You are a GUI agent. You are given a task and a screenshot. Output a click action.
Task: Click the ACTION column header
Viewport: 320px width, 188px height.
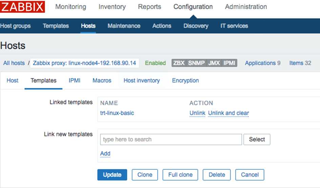click(x=201, y=103)
